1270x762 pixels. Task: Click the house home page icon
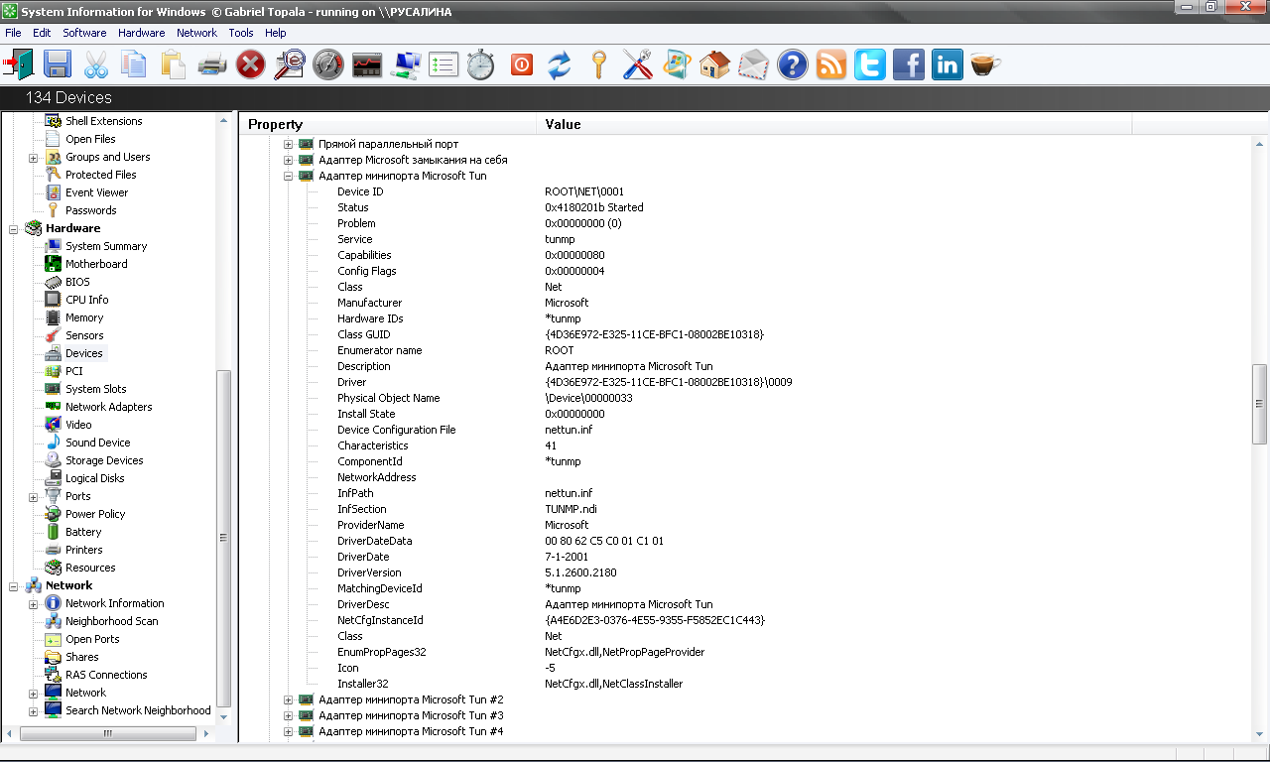click(x=714, y=65)
